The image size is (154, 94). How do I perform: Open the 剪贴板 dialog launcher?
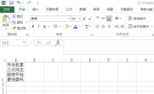(27, 35)
